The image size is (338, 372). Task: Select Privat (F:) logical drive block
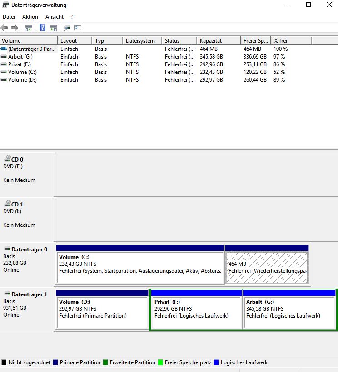(196, 309)
